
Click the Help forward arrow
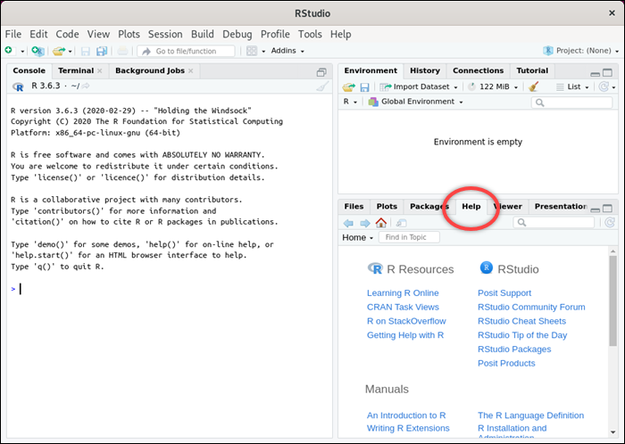tap(364, 223)
